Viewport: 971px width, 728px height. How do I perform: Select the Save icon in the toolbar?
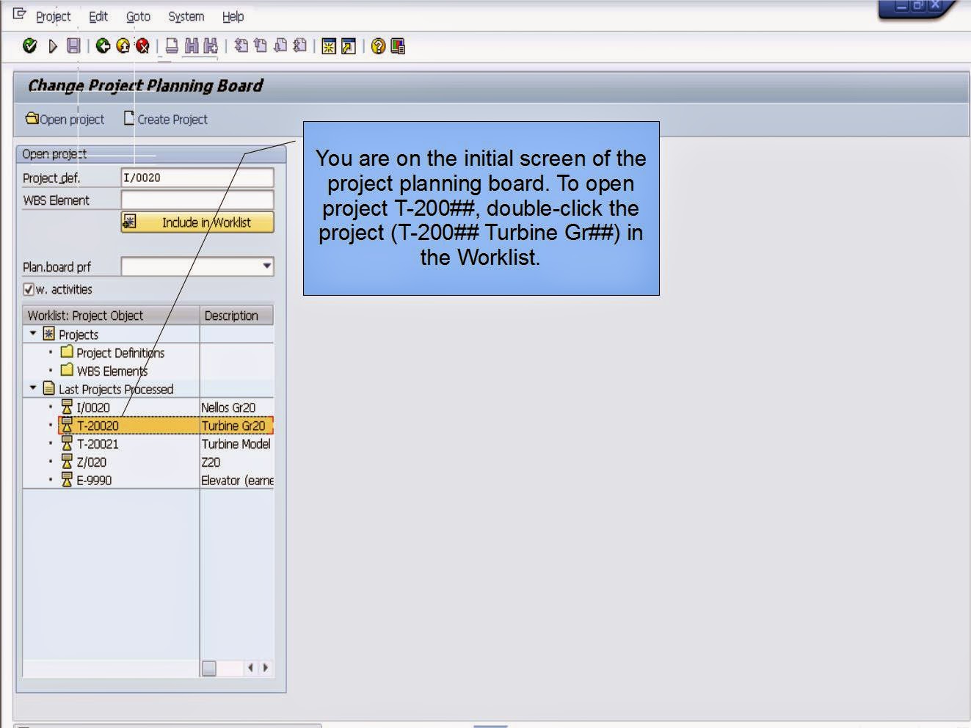coord(75,46)
